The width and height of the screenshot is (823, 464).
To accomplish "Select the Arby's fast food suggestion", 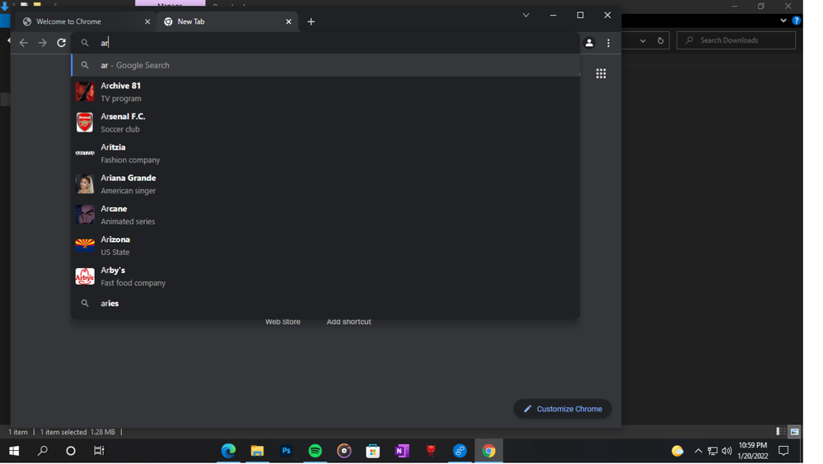I will tap(325, 276).
